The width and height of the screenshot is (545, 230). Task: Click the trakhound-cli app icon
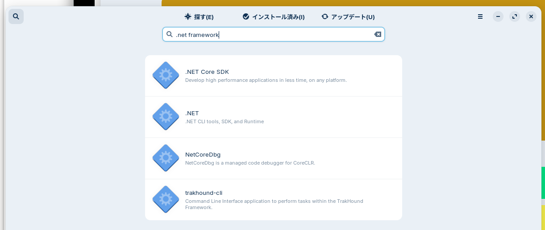coord(166,199)
